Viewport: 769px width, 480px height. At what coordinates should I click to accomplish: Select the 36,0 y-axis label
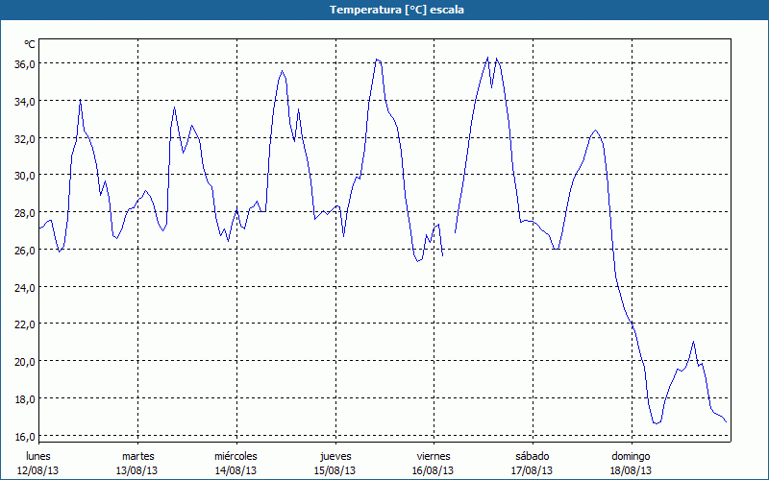[x=24, y=63]
